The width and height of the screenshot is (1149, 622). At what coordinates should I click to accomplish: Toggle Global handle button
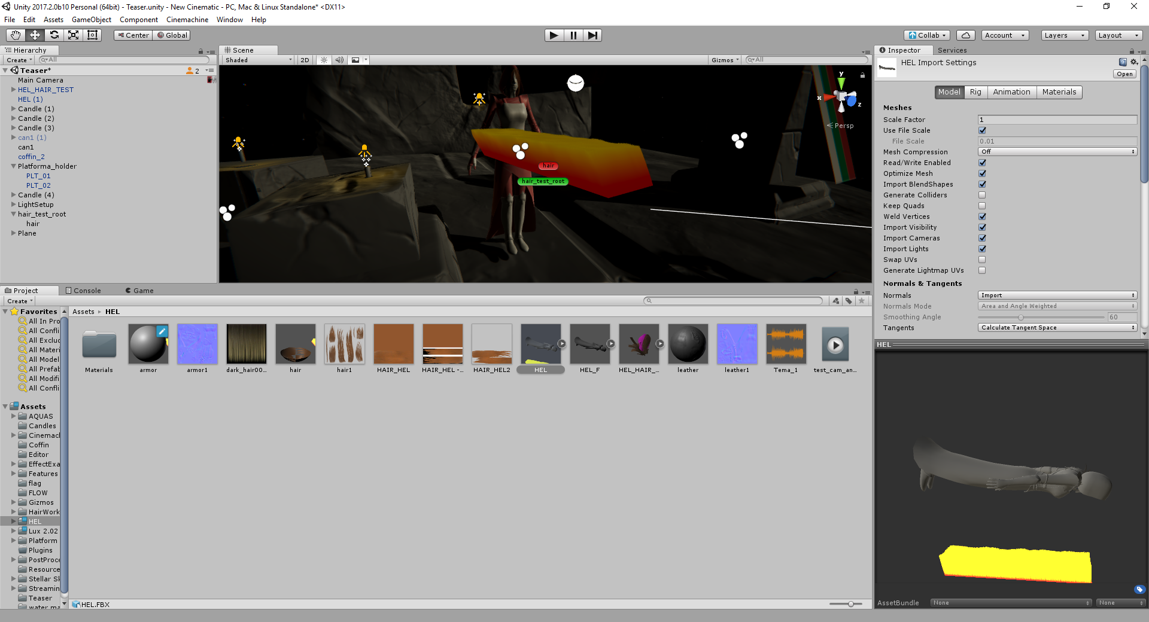pyautogui.click(x=172, y=35)
